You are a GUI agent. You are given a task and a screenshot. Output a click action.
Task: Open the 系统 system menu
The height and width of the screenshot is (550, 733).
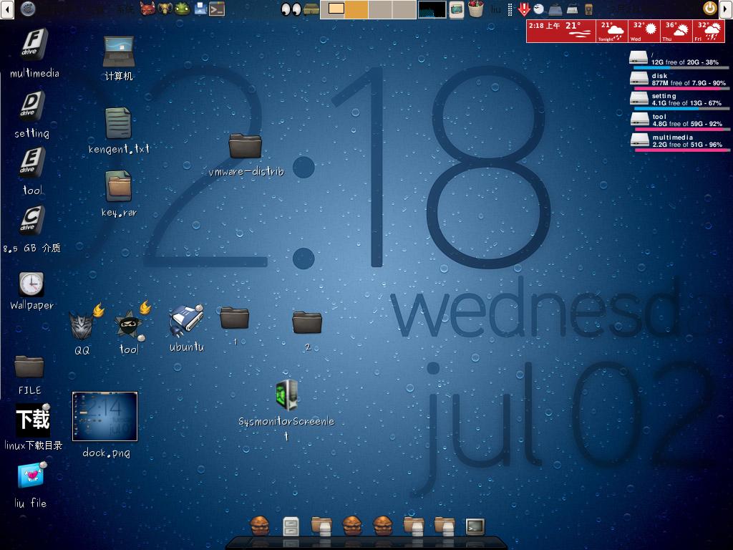tap(125, 9)
